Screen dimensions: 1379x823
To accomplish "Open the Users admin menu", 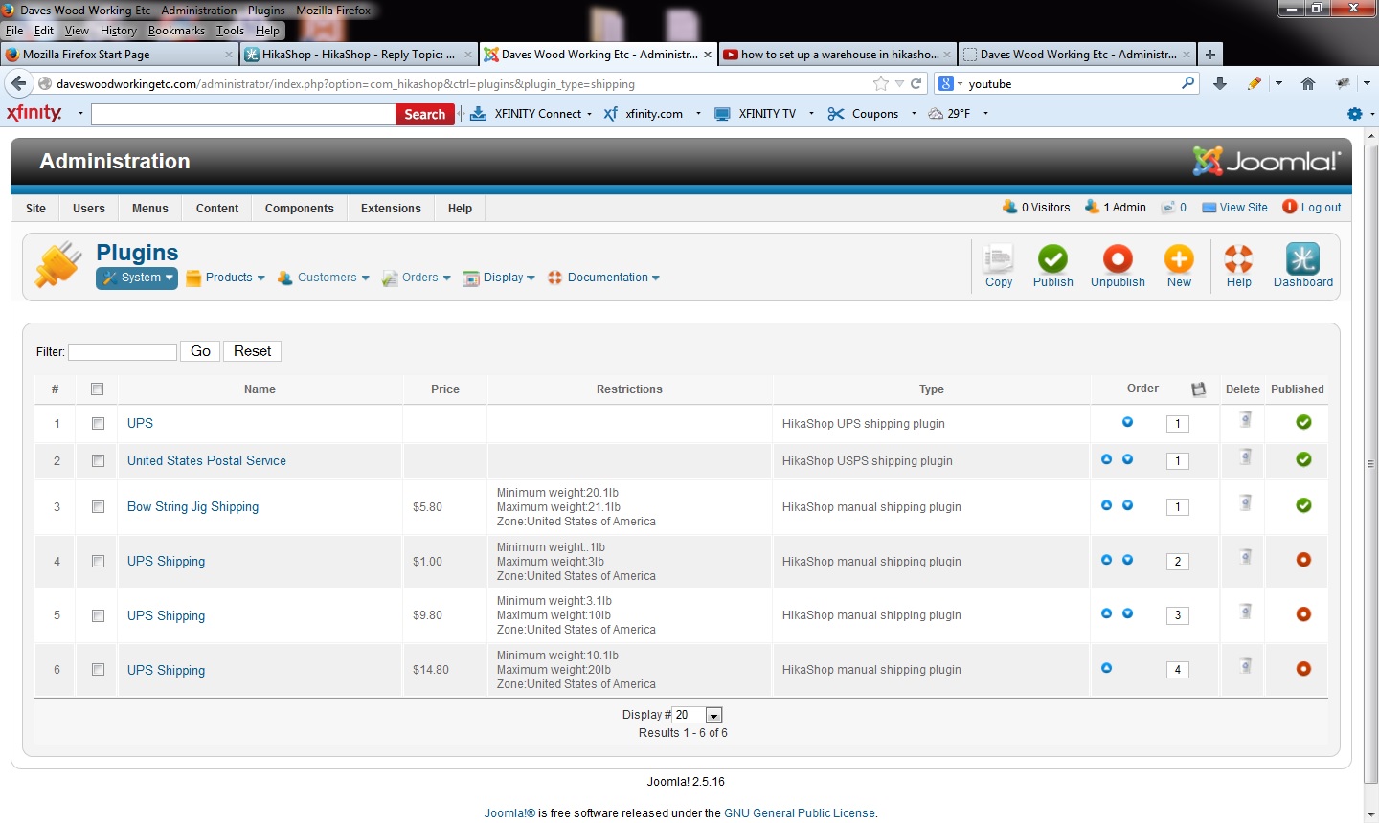I will [x=89, y=209].
